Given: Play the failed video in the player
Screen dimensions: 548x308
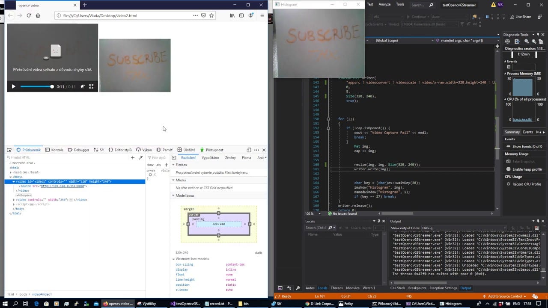Looking at the screenshot, I should [13, 86].
